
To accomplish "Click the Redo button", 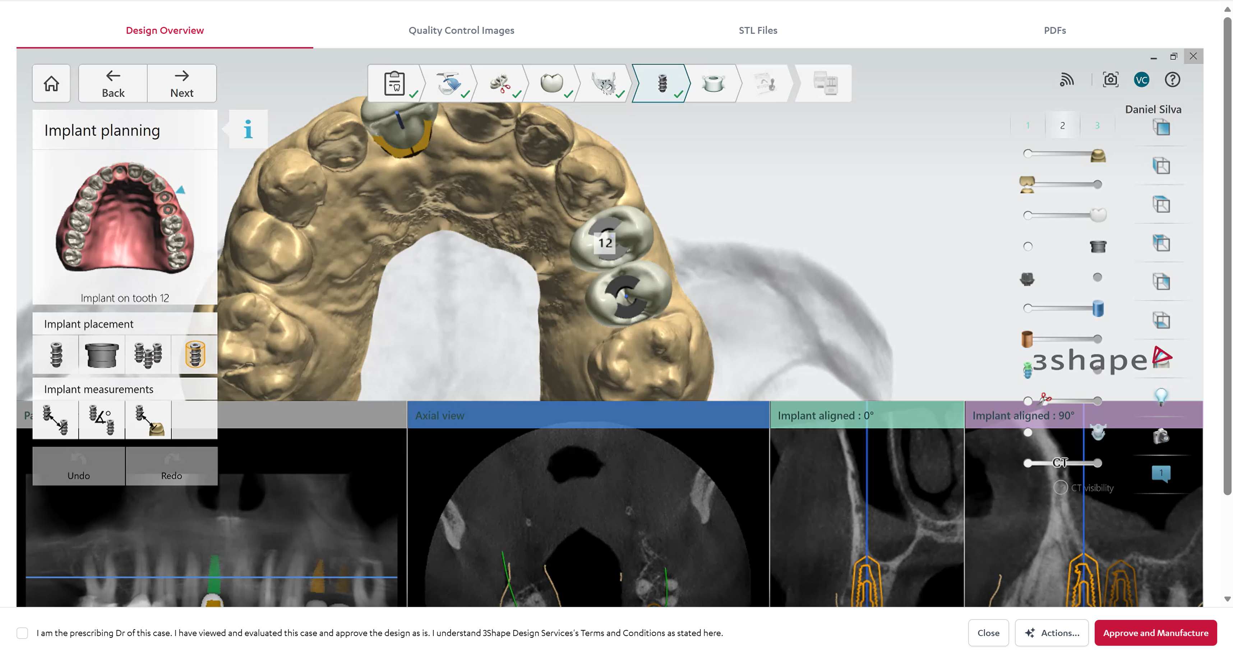I will coord(171,466).
